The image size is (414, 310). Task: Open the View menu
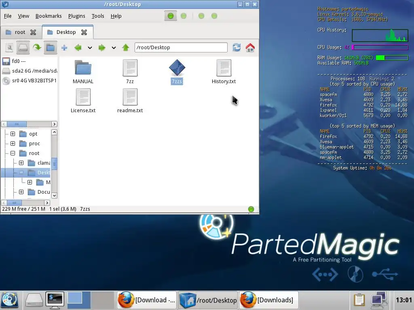tap(23, 16)
